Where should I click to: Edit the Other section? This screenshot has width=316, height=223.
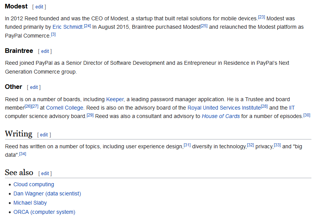click(34, 87)
